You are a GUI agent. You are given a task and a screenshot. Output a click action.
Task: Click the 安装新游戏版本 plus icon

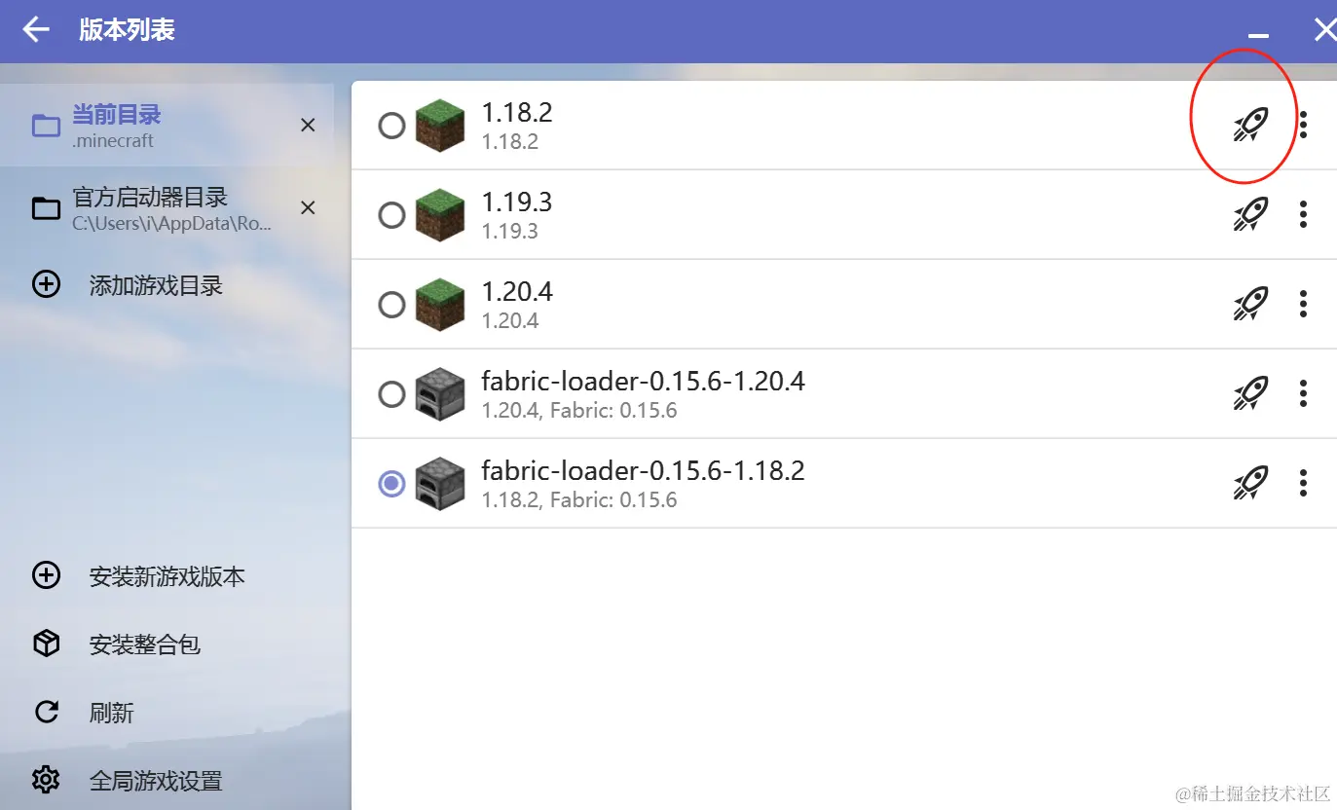[x=46, y=576]
